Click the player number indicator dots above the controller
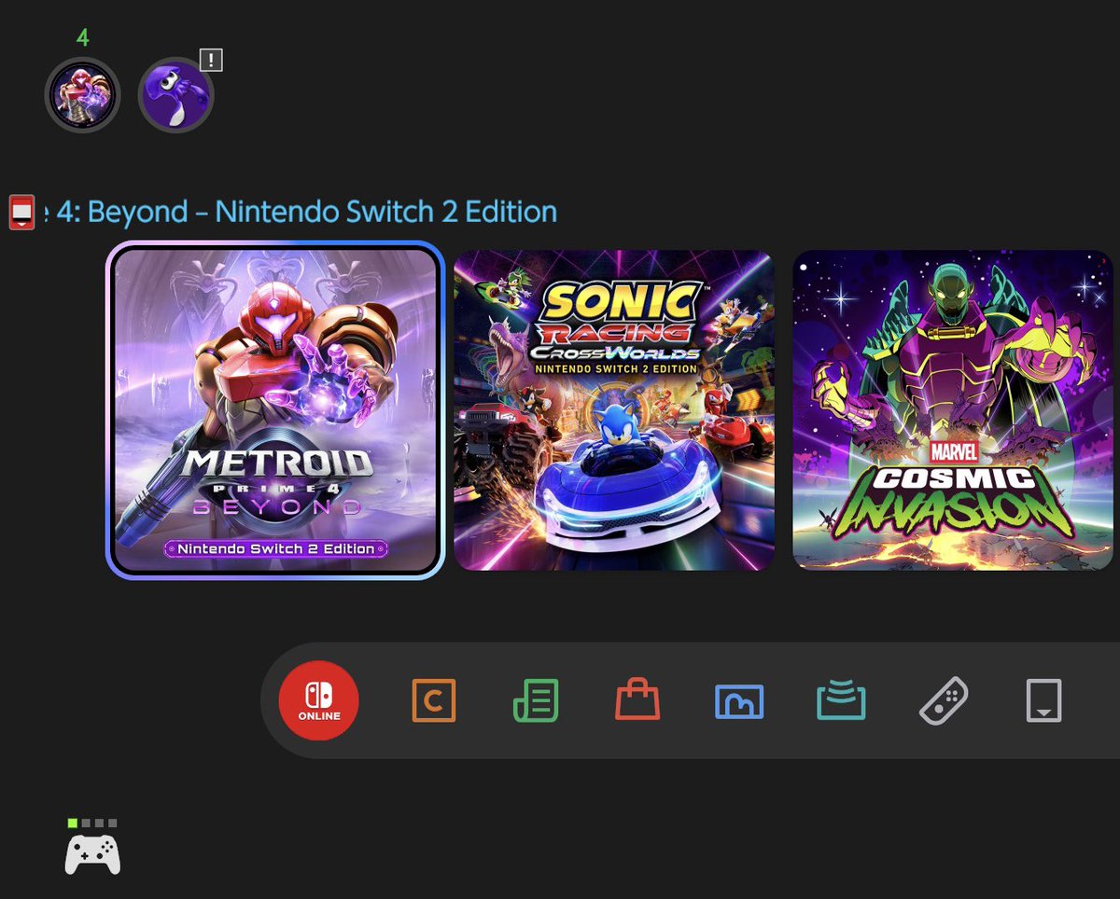 click(92, 823)
